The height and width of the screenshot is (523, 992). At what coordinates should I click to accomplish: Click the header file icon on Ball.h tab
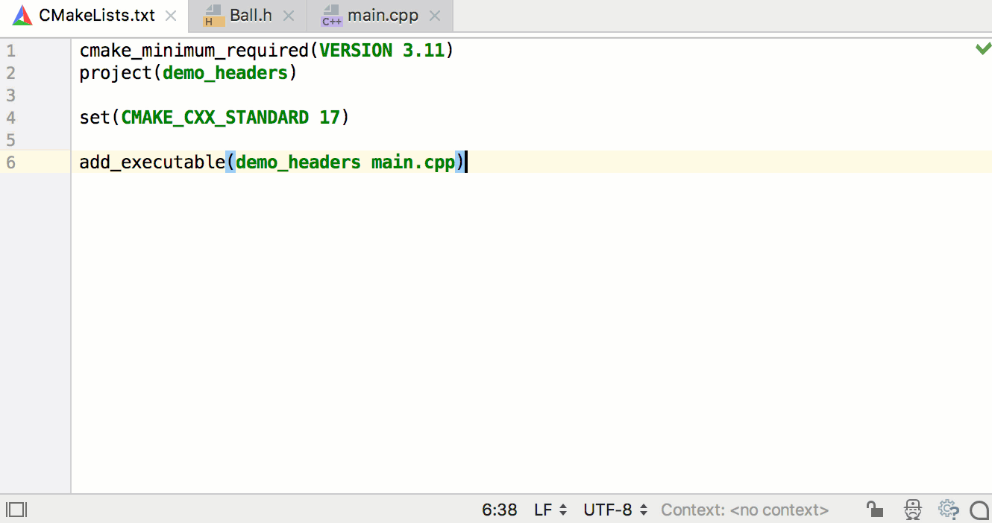(x=214, y=16)
